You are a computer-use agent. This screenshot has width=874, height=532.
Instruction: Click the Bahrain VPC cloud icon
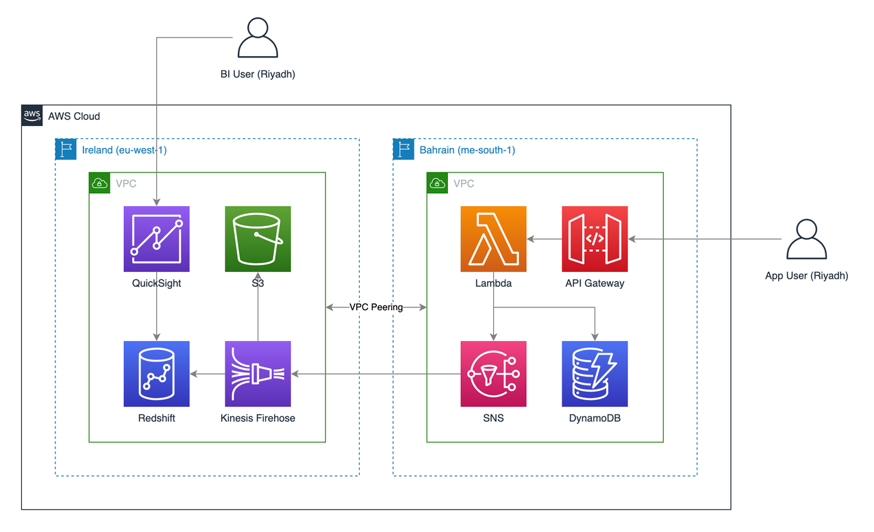click(x=437, y=183)
